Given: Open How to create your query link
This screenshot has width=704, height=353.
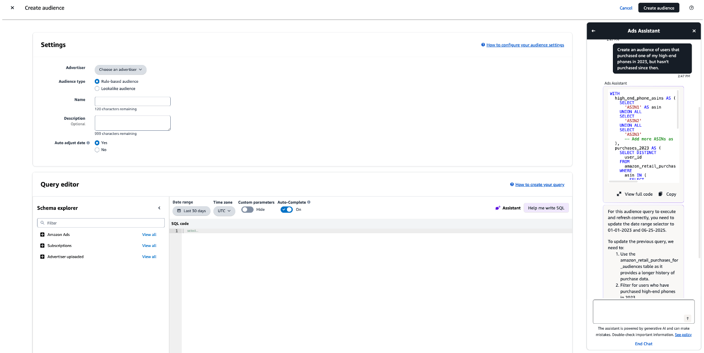Looking at the screenshot, I should 540,185.
